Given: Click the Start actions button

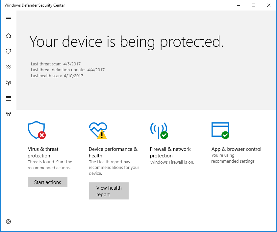Looking at the screenshot, I should [47, 182].
